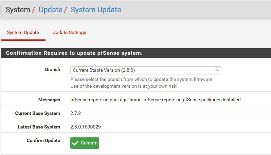Image resolution: width=271 pixels, height=155 pixels.
Task: Select the System Update tab
Action: 23,32
